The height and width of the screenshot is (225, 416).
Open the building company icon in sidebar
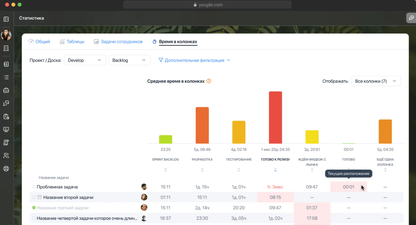6,48
